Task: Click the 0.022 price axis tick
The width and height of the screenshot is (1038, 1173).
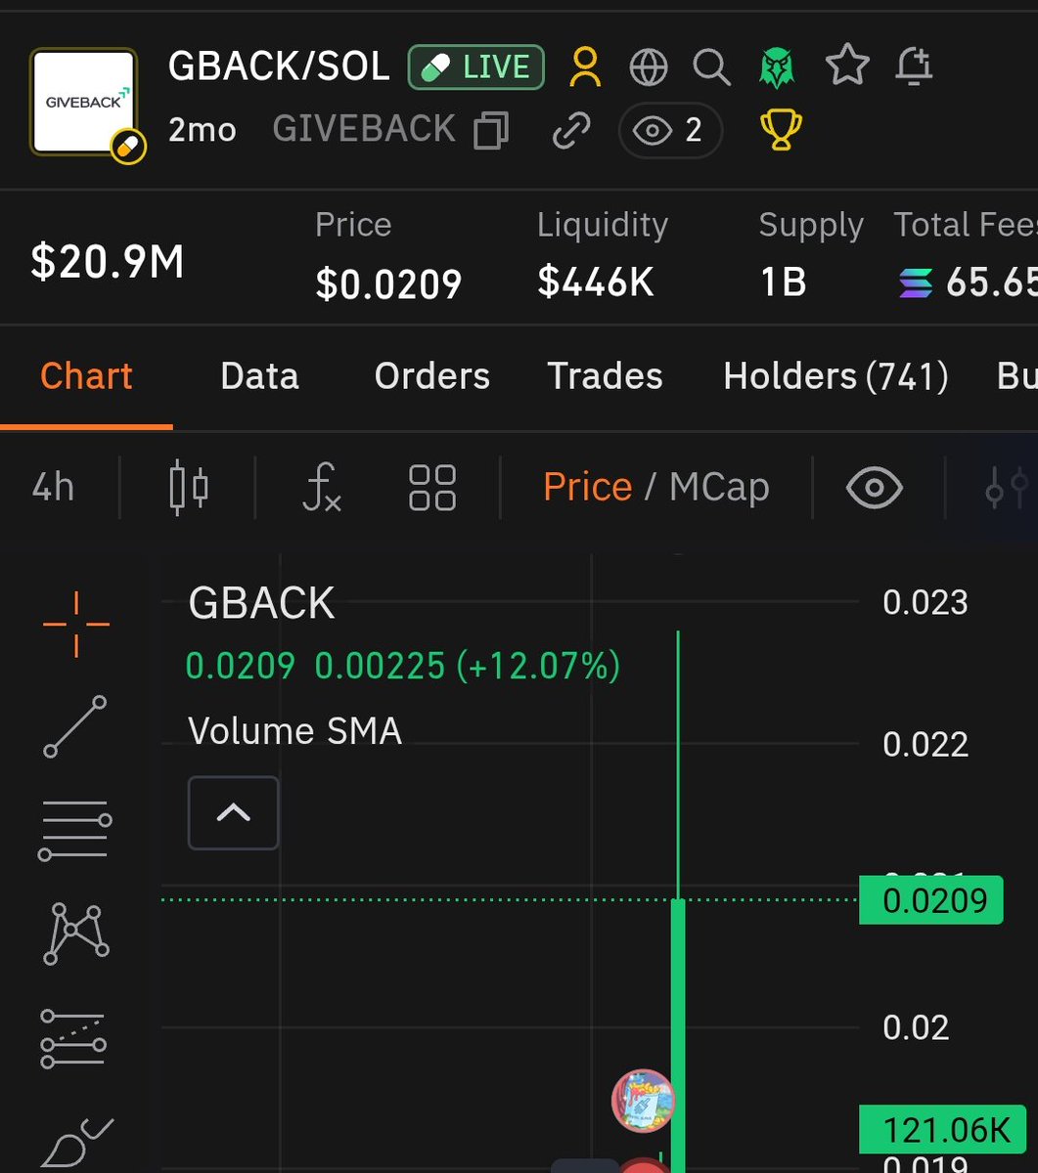Action: click(x=925, y=745)
